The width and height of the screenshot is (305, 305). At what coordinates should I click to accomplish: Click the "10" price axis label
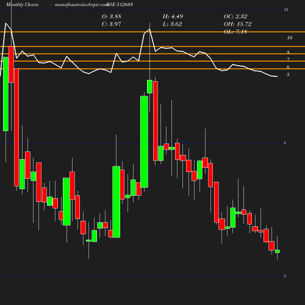click(x=290, y=38)
